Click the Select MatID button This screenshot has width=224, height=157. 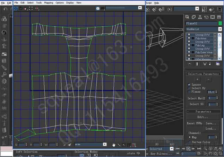pyautogui.click(x=196, y=98)
